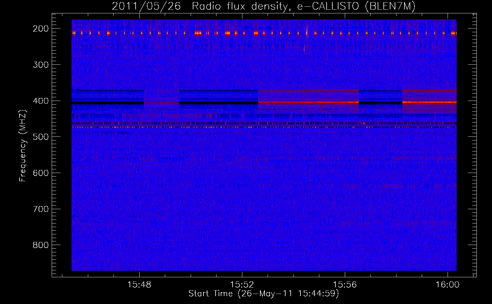Viewport: 492px width, 304px height.
Task: Click the 400 frequency tick label
Action: click(40, 101)
